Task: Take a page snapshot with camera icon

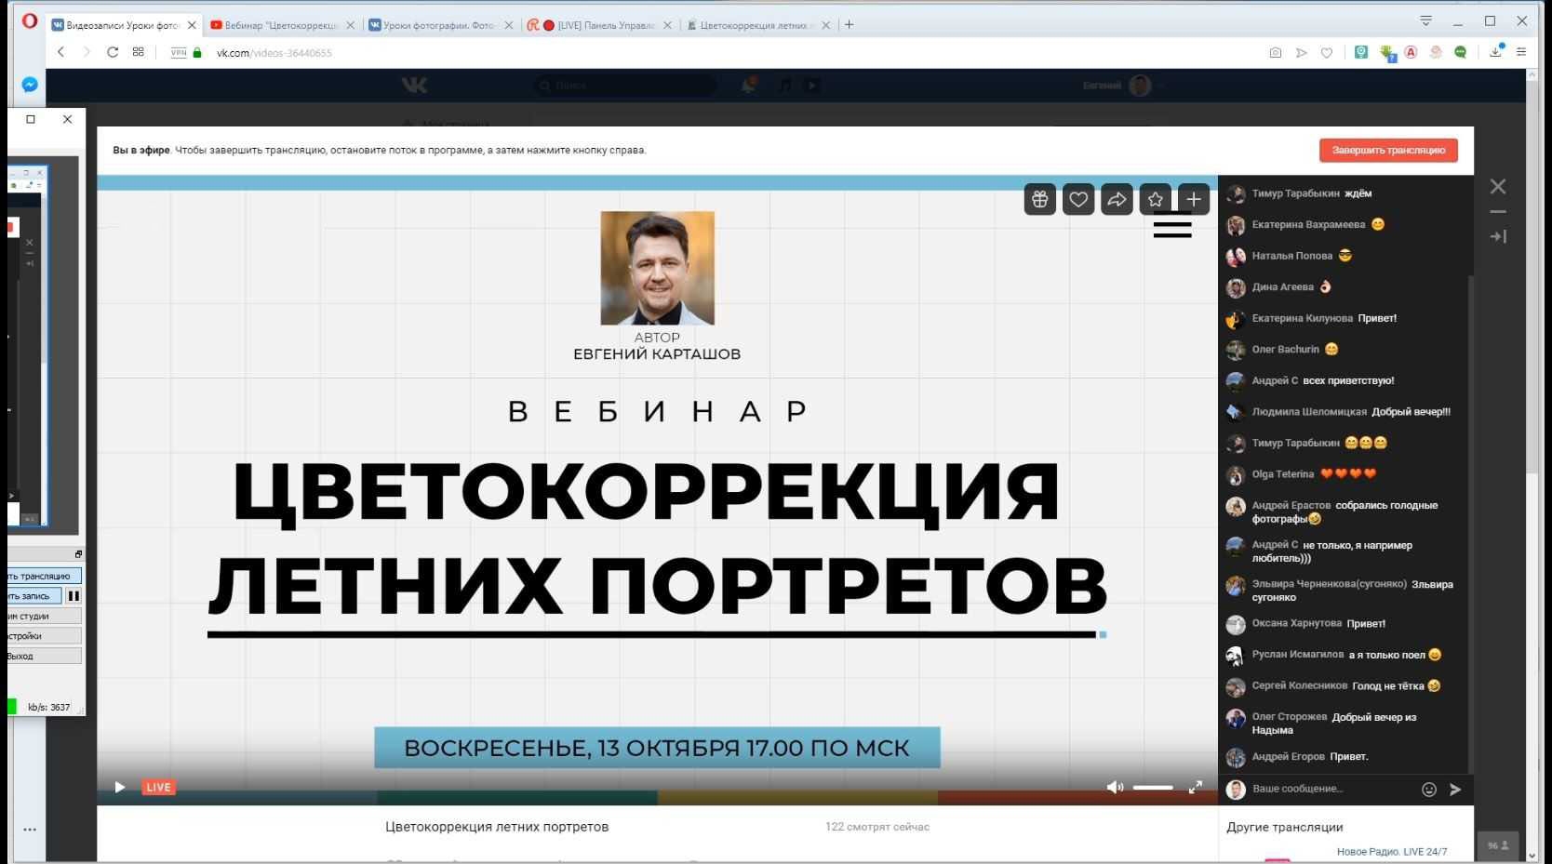Action: coord(1276,53)
